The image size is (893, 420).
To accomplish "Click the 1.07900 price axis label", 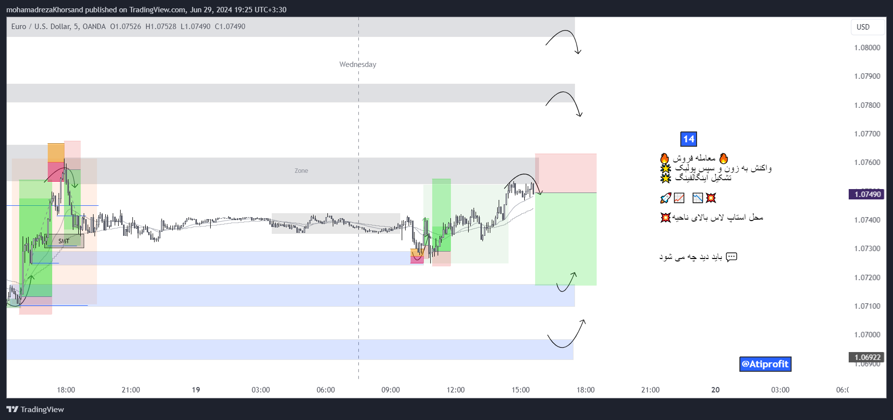I will pos(867,76).
